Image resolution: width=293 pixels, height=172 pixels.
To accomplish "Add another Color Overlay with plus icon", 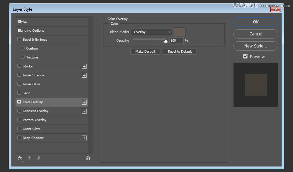I will (84, 102).
